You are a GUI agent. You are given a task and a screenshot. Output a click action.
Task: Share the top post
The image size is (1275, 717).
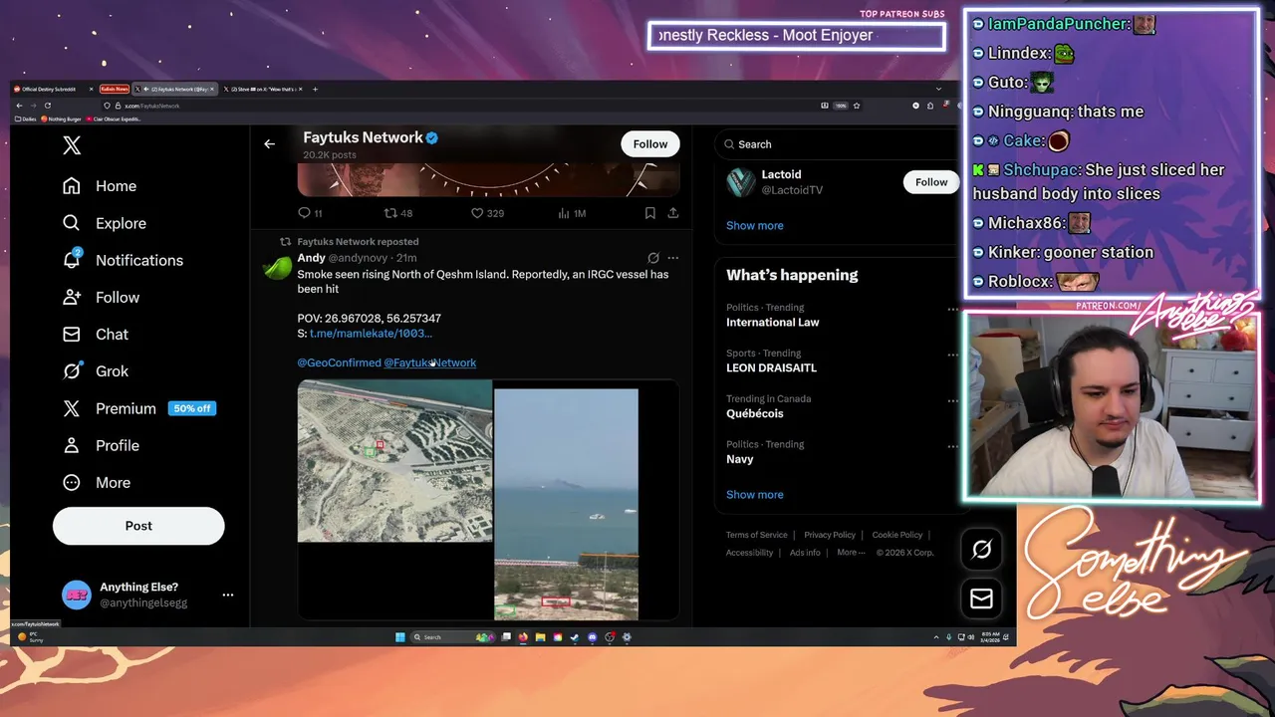pos(673,213)
